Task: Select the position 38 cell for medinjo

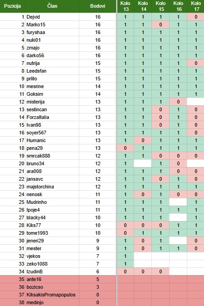Action: (13, 302)
